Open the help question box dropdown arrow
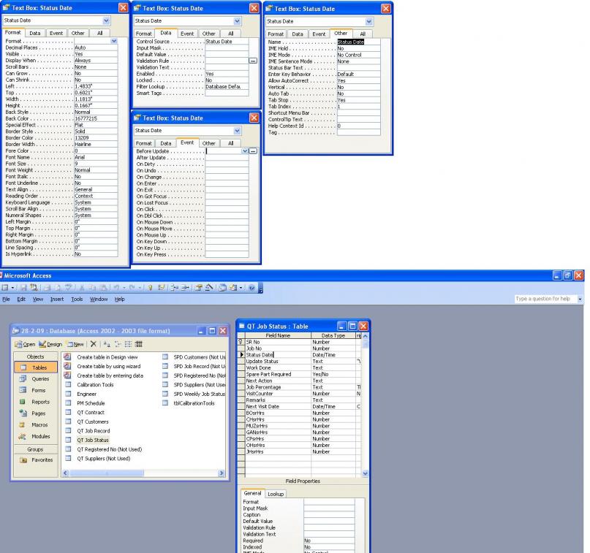The height and width of the screenshot is (553, 590). tap(580, 299)
